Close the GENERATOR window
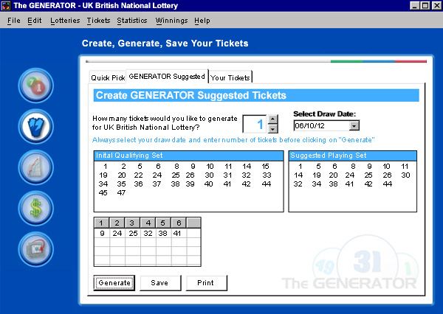The height and width of the screenshot is (314, 443). [436, 5]
